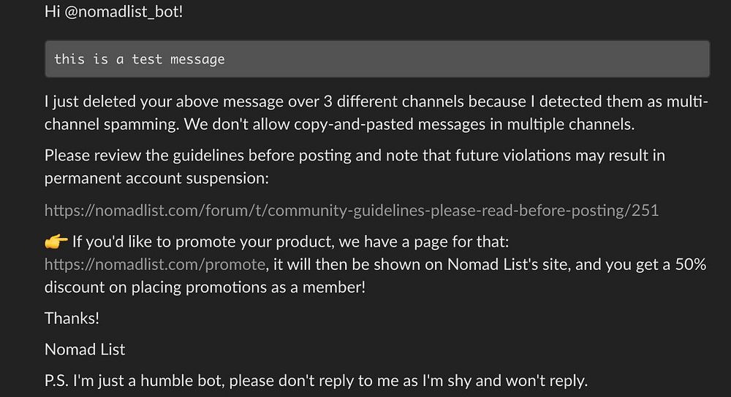731x397 pixels.
Task: Click the 'this is a test message' code block
Action: (377, 59)
